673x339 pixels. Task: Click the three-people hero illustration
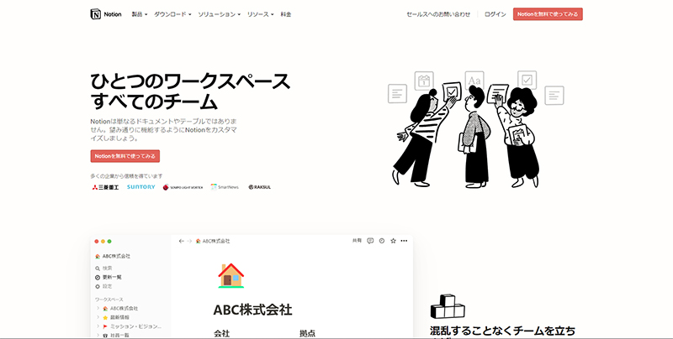click(475, 129)
